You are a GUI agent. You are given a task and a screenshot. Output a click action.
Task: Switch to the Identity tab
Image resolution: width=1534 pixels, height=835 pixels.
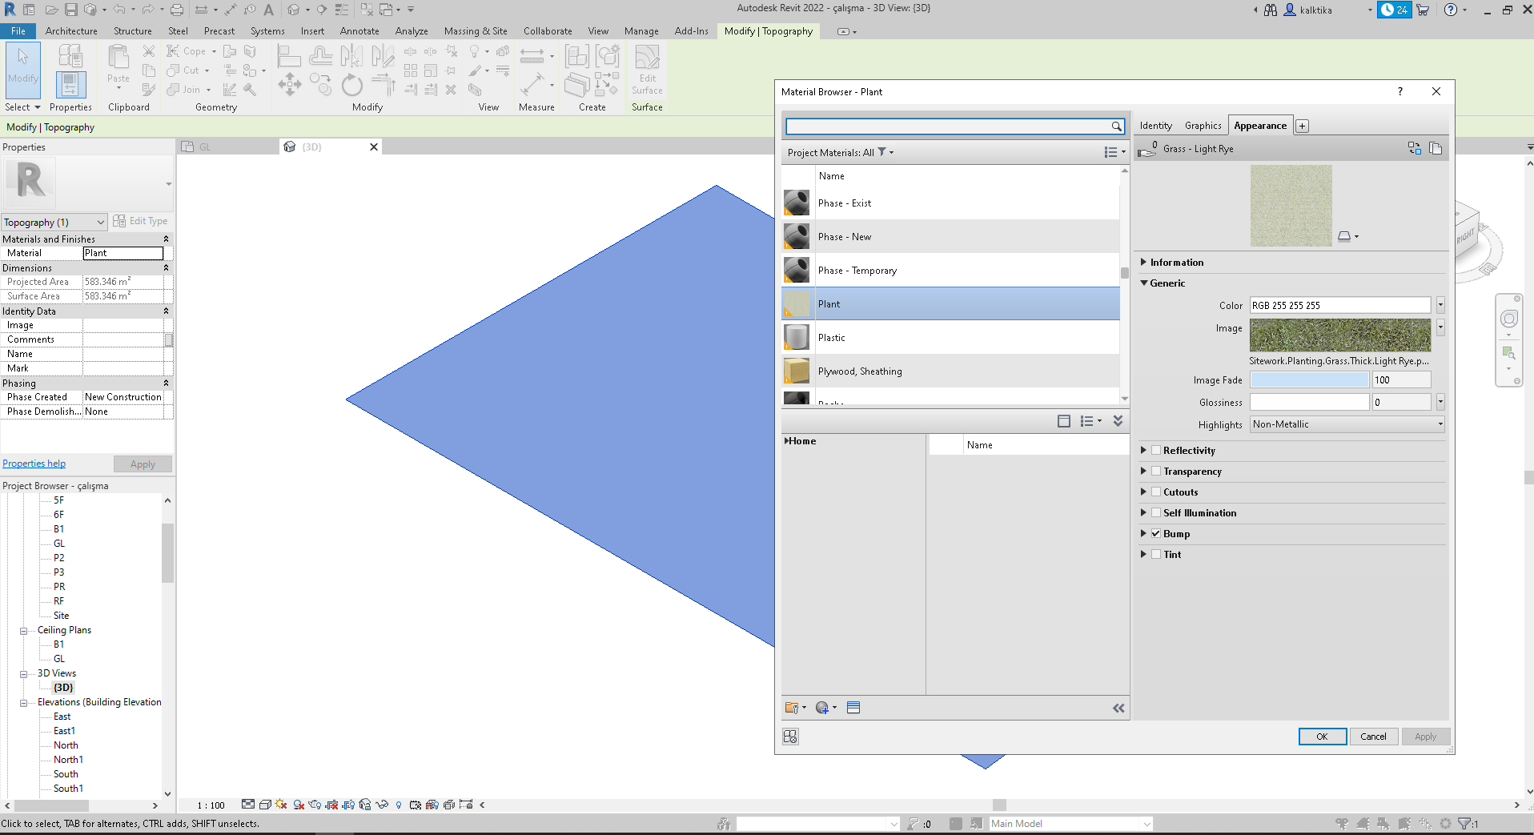(x=1155, y=126)
